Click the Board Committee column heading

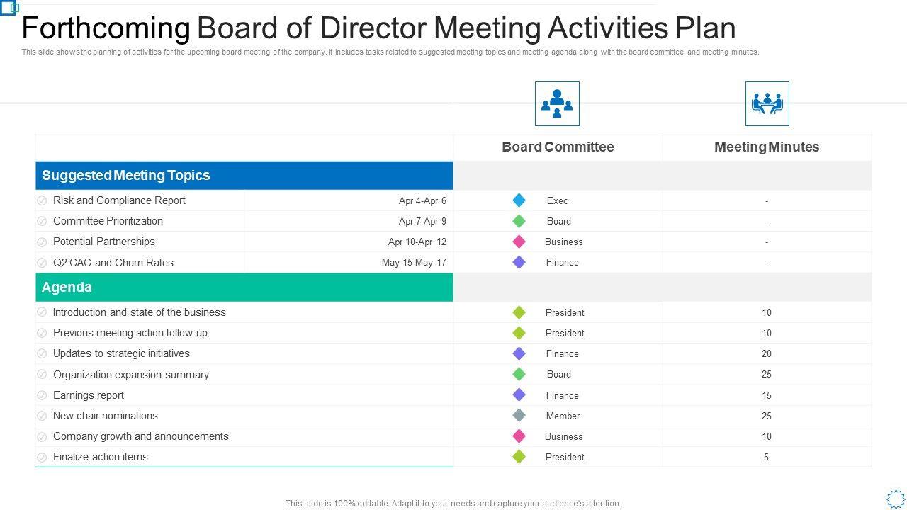(558, 147)
